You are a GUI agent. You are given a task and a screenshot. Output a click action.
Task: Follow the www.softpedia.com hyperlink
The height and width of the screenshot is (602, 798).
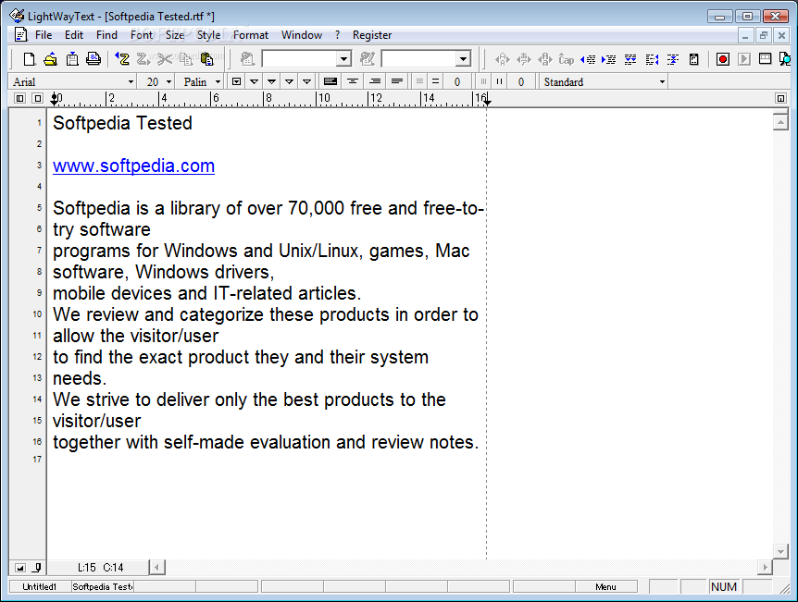coord(134,166)
